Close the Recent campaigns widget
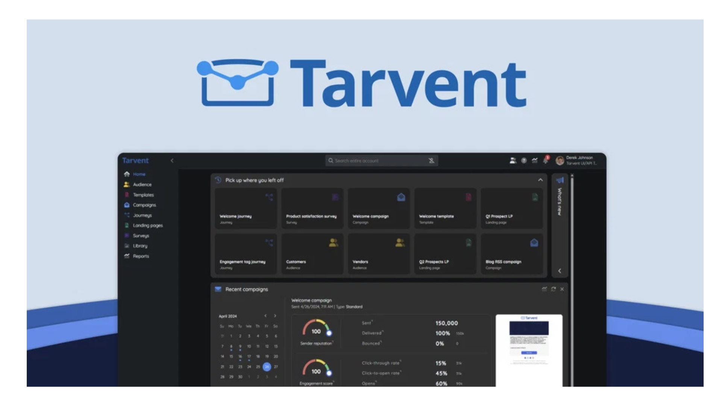 [x=562, y=289]
